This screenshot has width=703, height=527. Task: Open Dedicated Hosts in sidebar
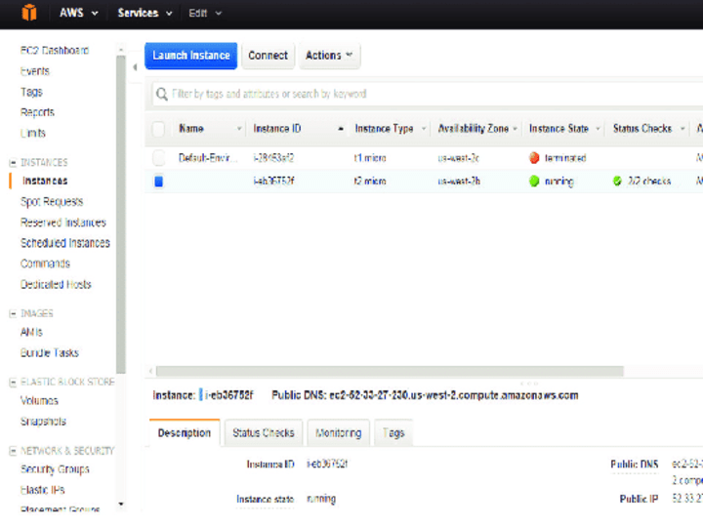pyautogui.click(x=56, y=285)
